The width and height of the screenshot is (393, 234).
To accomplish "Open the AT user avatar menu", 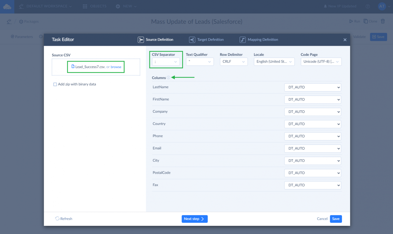I will tap(382, 6).
